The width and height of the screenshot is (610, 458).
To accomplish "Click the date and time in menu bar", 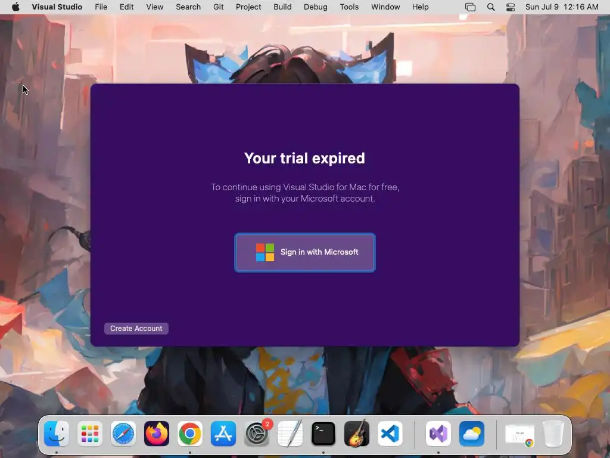I will pos(562,7).
